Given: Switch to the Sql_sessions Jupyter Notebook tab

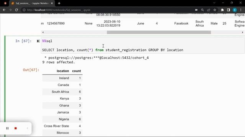Looking at the screenshot, I should point(32,3).
